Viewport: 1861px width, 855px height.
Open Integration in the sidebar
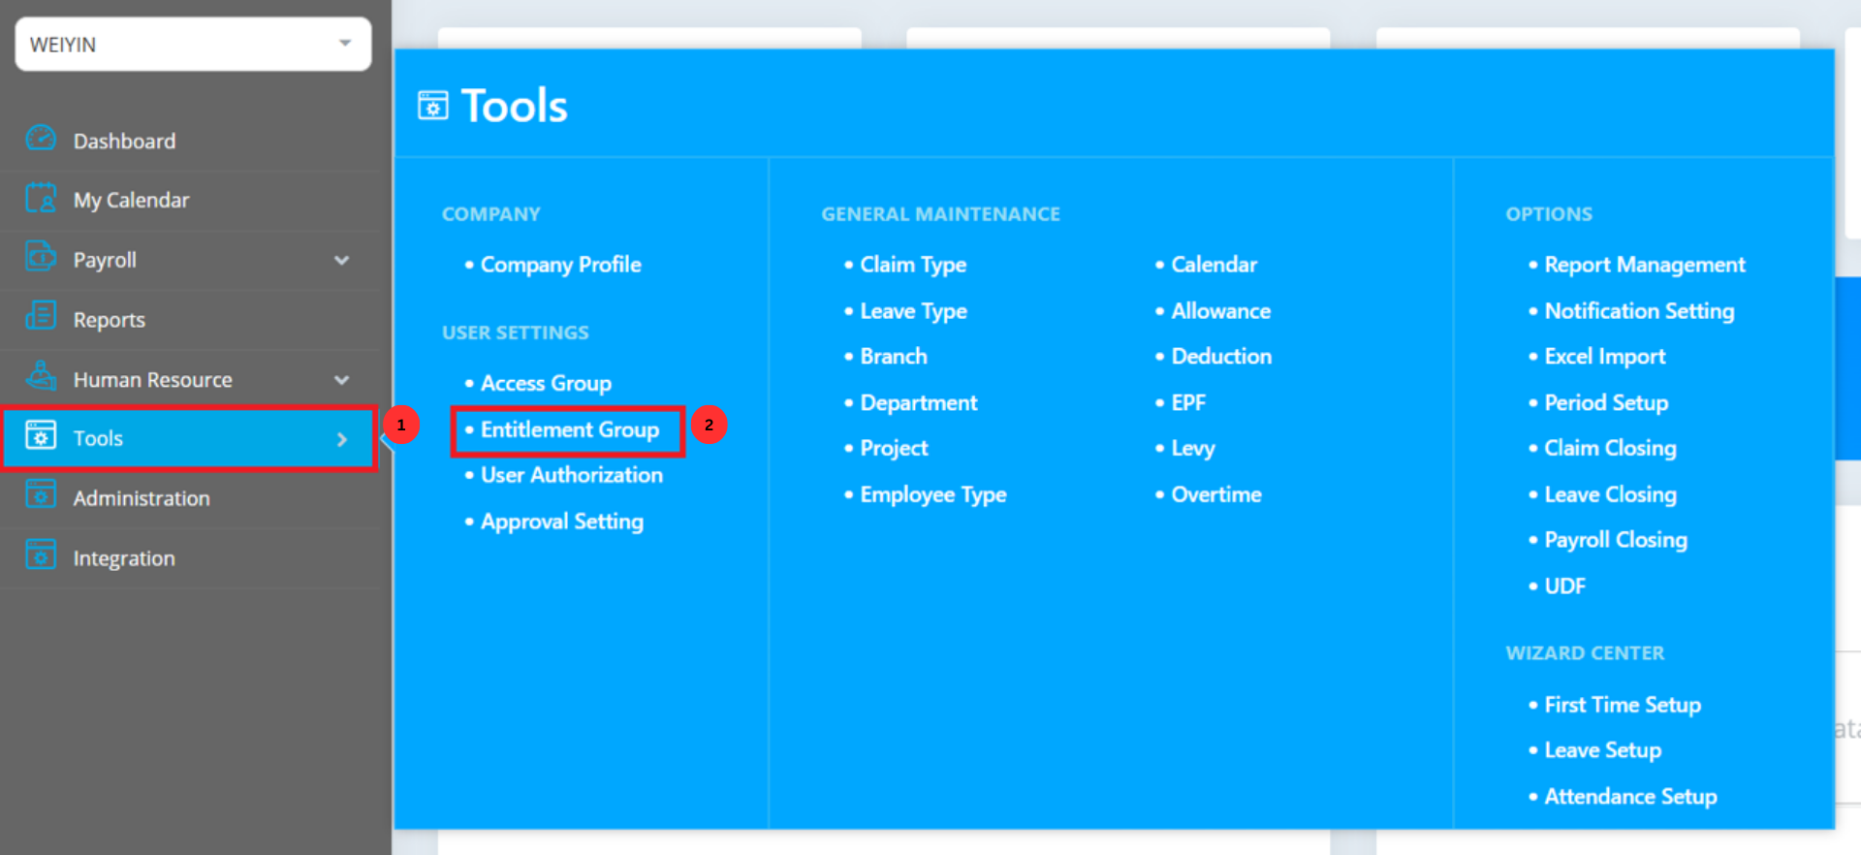(x=124, y=558)
